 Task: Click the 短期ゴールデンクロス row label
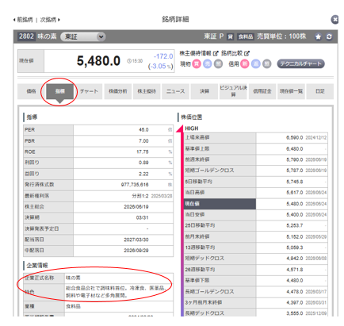point(209,171)
